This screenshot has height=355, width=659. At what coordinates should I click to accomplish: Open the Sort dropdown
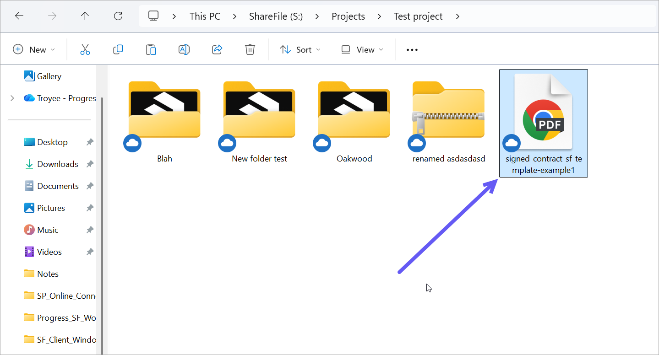[300, 49]
